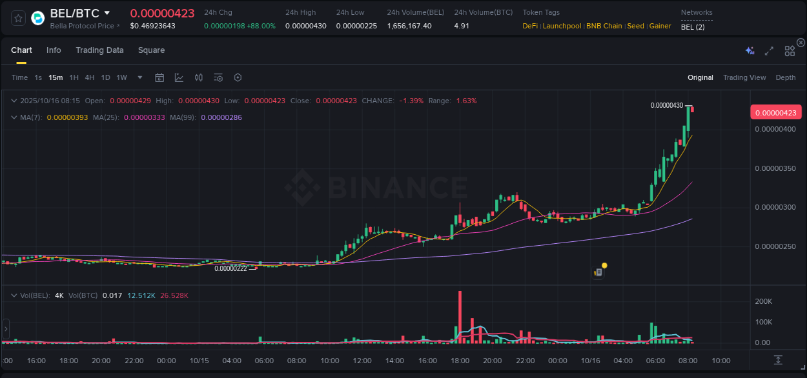Image resolution: width=807 pixels, height=378 pixels.
Task: Open the widgets grid icon
Action: (x=790, y=50)
